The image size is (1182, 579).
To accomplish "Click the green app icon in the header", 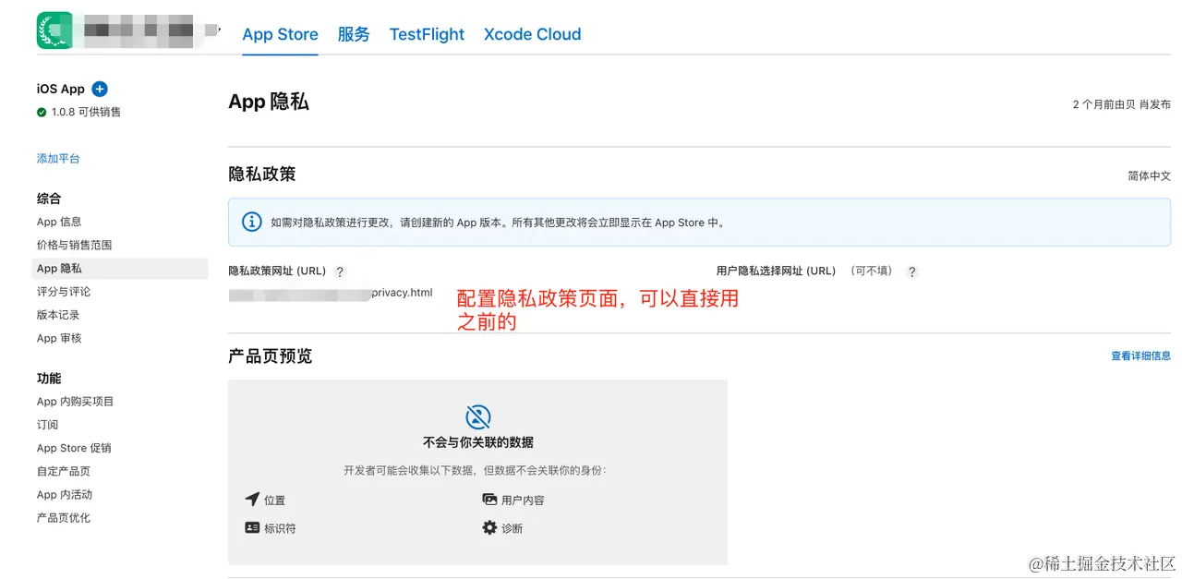I will [54, 30].
